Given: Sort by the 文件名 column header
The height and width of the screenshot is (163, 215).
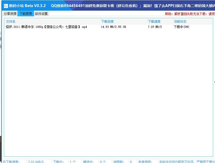Looking at the screenshot, I should [x=11, y=22].
